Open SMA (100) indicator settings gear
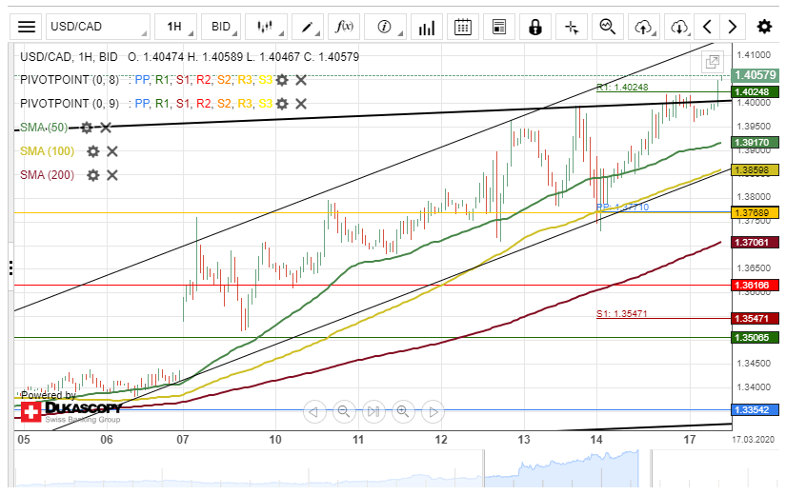The image size is (786, 495). pyautogui.click(x=93, y=151)
